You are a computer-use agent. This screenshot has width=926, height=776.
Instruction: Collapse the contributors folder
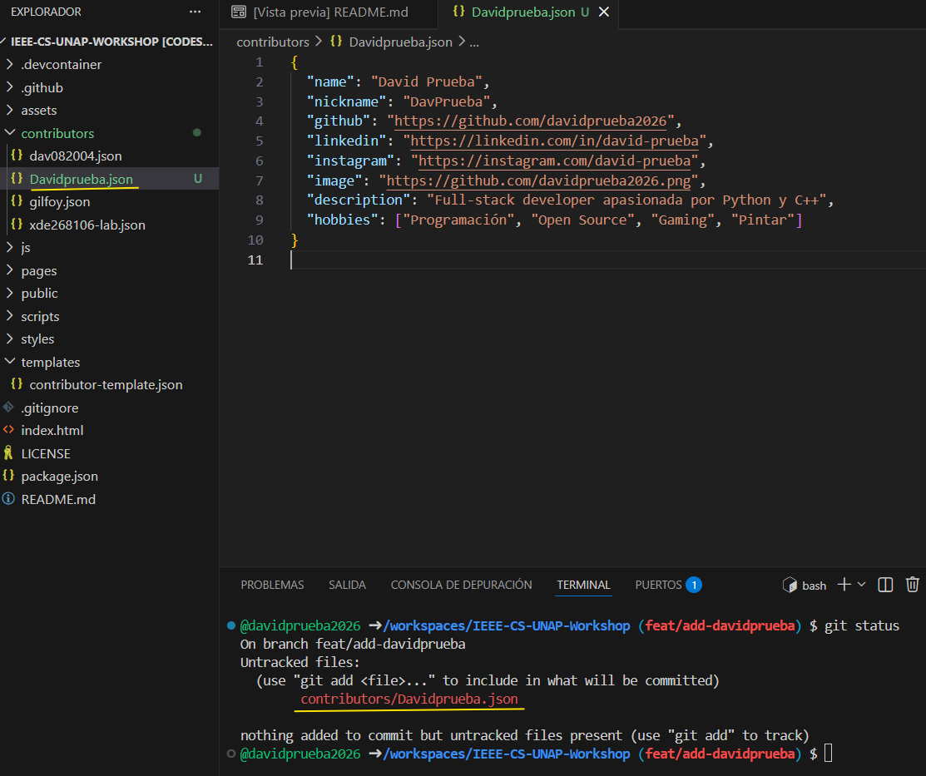click(9, 133)
